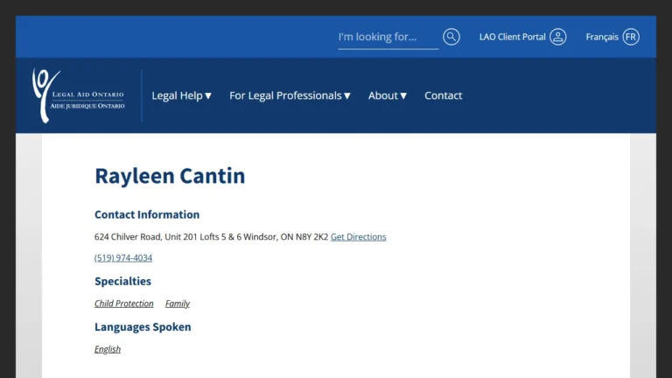
Task: Select the Family specialty link
Action: tap(178, 304)
